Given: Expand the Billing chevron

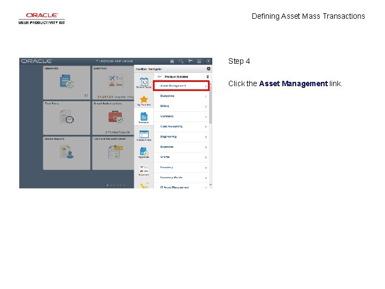Looking at the screenshot, I should (x=206, y=107).
